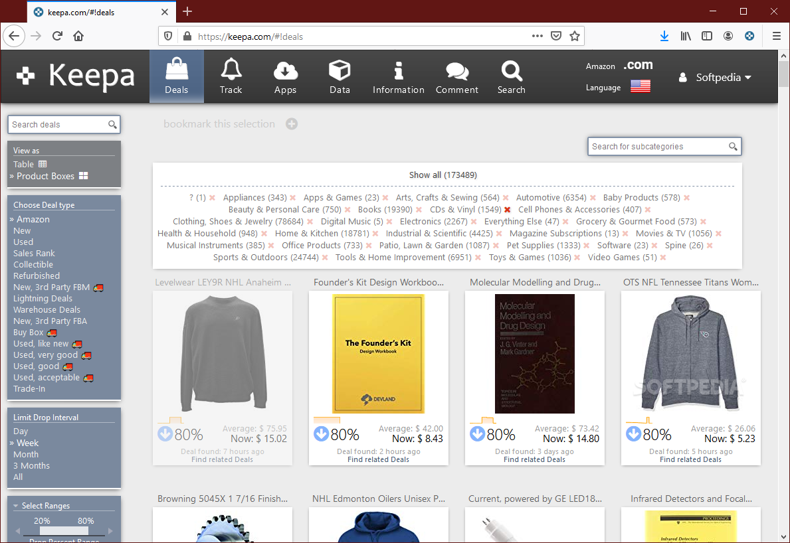The height and width of the screenshot is (543, 790).
Task: Click the bookmark this selection plus icon
Action: coord(291,123)
